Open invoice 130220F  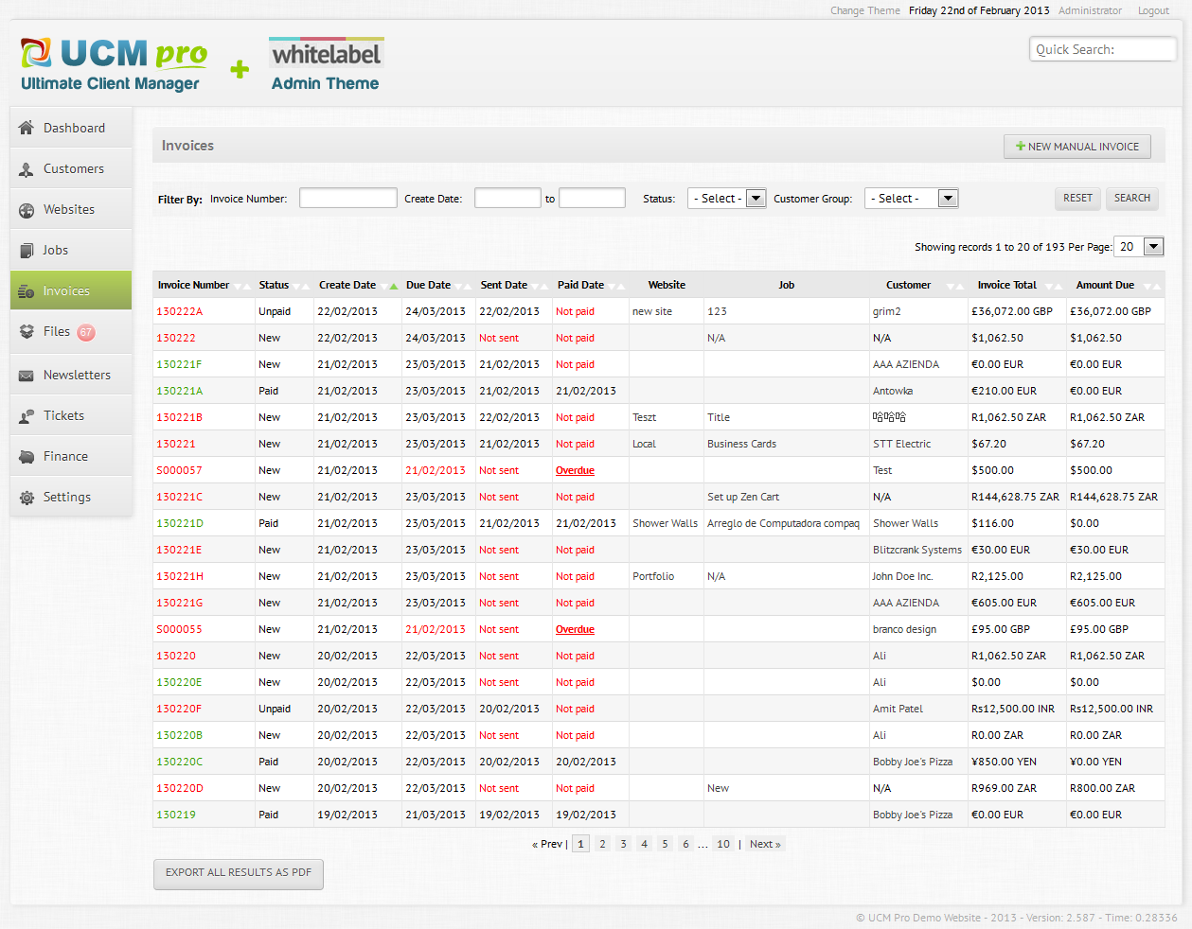[179, 709]
